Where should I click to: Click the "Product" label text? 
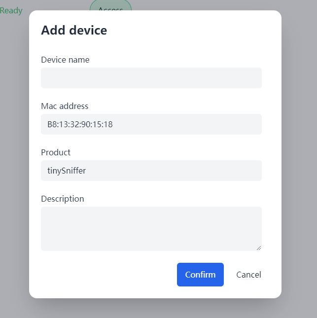click(x=56, y=152)
